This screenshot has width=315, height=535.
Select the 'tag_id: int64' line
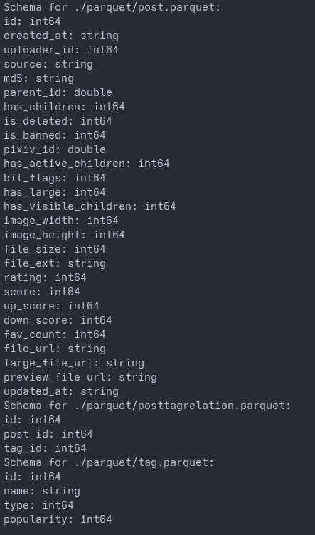click(x=45, y=448)
